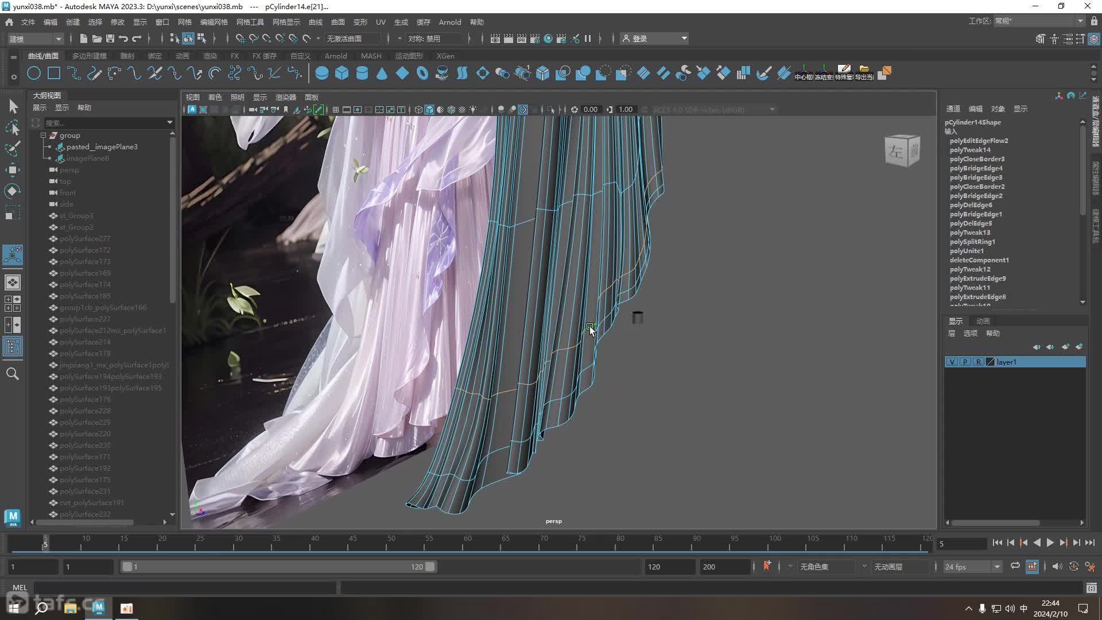Open the search icon in left sidebar
The image size is (1102, 620).
pyautogui.click(x=13, y=374)
